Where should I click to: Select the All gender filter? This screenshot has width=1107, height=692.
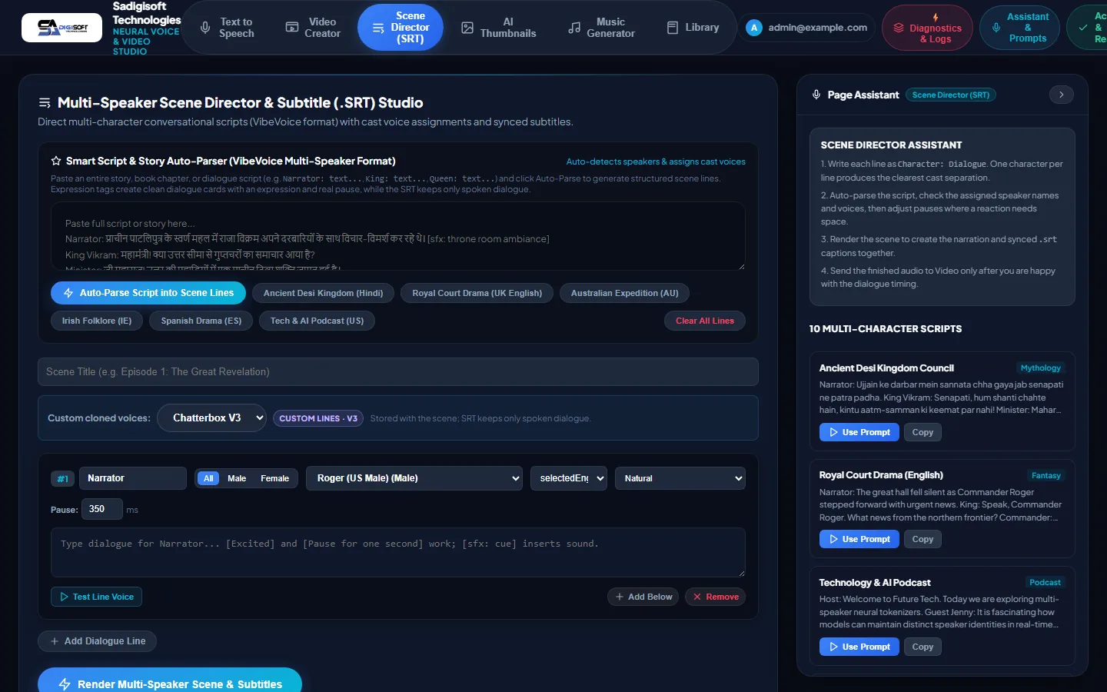208,478
